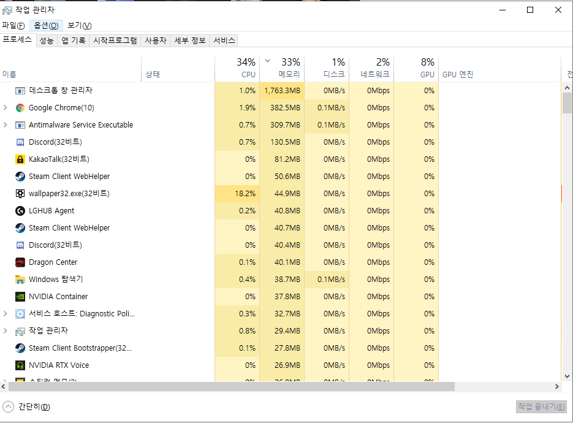Switch to the 세부 정보 tab
Viewport: 573px width, 423px height.
click(x=189, y=40)
